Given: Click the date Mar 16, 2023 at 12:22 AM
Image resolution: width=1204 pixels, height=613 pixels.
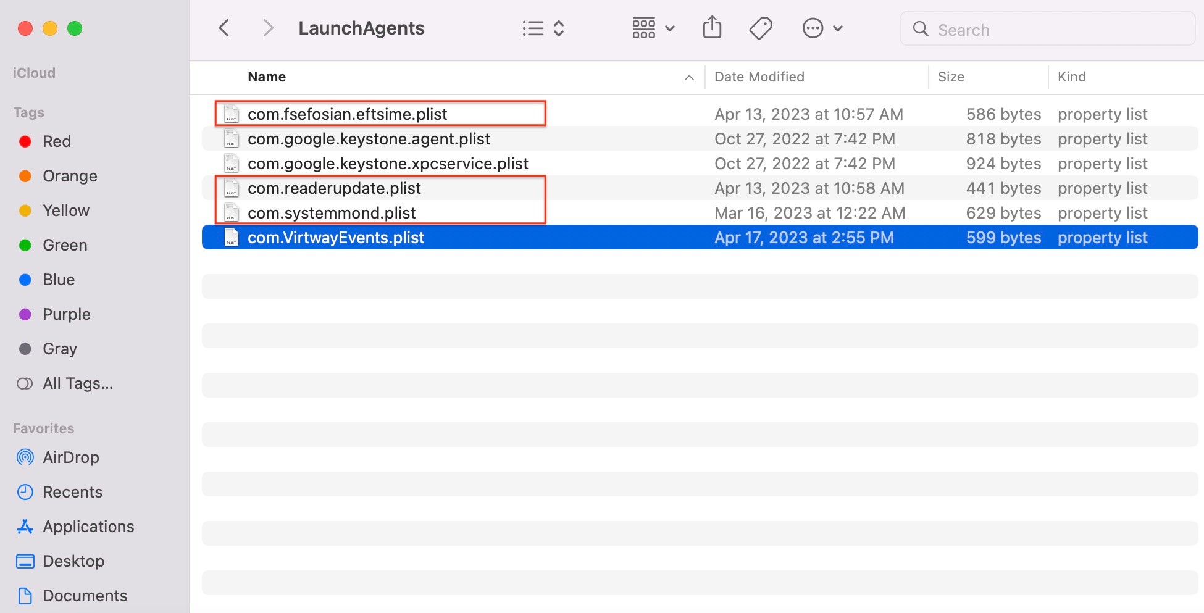Looking at the screenshot, I should pos(809,213).
